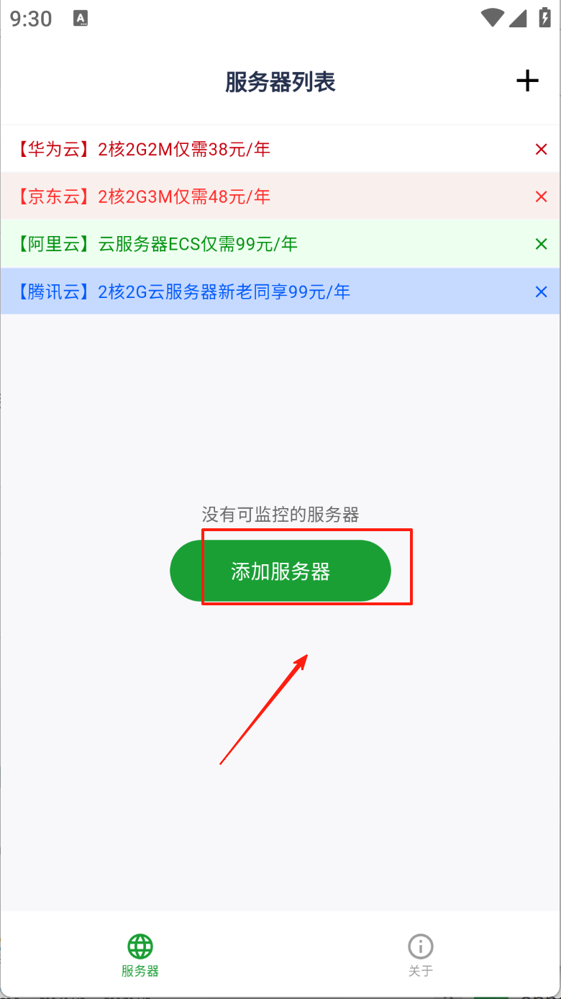Switch to the 关于 tab label

(x=421, y=971)
